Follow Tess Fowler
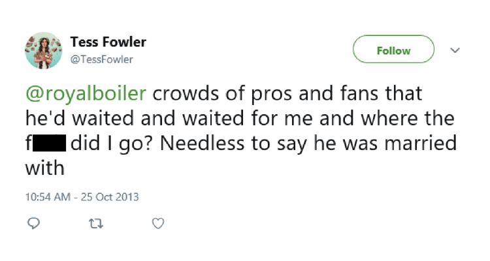490x261 pixels. coord(393,50)
